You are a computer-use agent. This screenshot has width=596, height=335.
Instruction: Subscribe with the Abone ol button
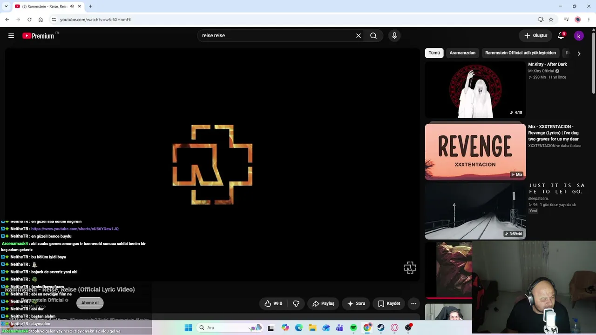click(x=90, y=303)
